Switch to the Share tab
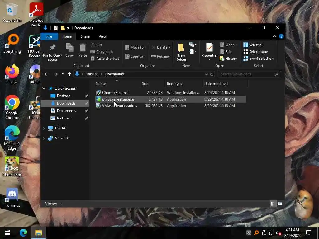Screen dimensions: 319x239 (85, 36)
